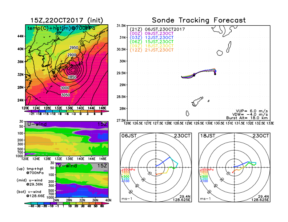
Task: Click '128.625E' in the 06JST hodograph
Action: click(x=181, y=200)
